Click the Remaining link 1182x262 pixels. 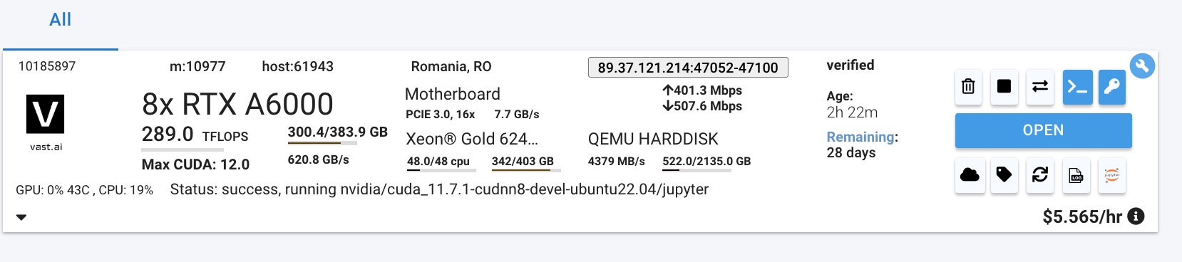pos(860,137)
